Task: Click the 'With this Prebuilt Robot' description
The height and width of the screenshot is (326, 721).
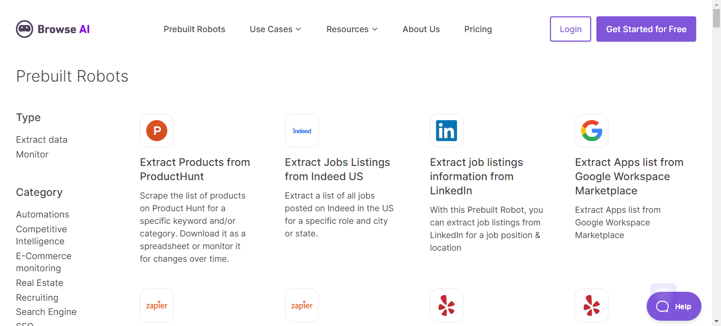Action: tap(487, 229)
